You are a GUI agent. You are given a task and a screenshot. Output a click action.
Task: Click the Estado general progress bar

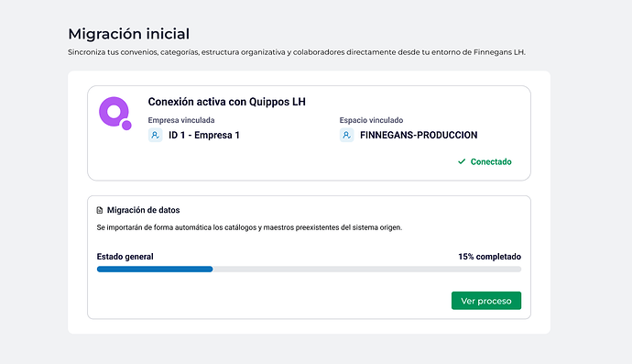coord(309,270)
